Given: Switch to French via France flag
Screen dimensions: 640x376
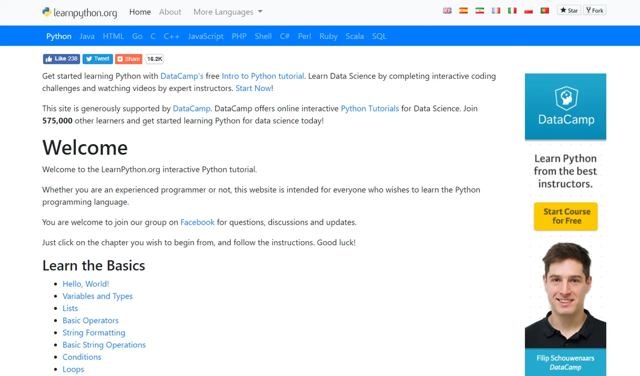Looking at the screenshot, I should 496,10.
